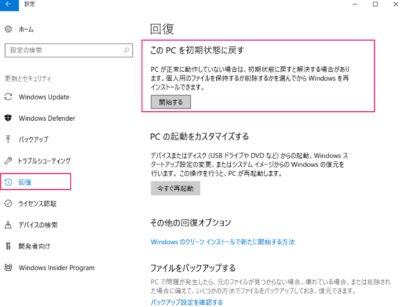
Task: Click the その他の回復オプション heading
Action: click(x=191, y=222)
